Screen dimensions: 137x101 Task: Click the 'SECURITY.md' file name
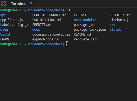coord(120,15)
